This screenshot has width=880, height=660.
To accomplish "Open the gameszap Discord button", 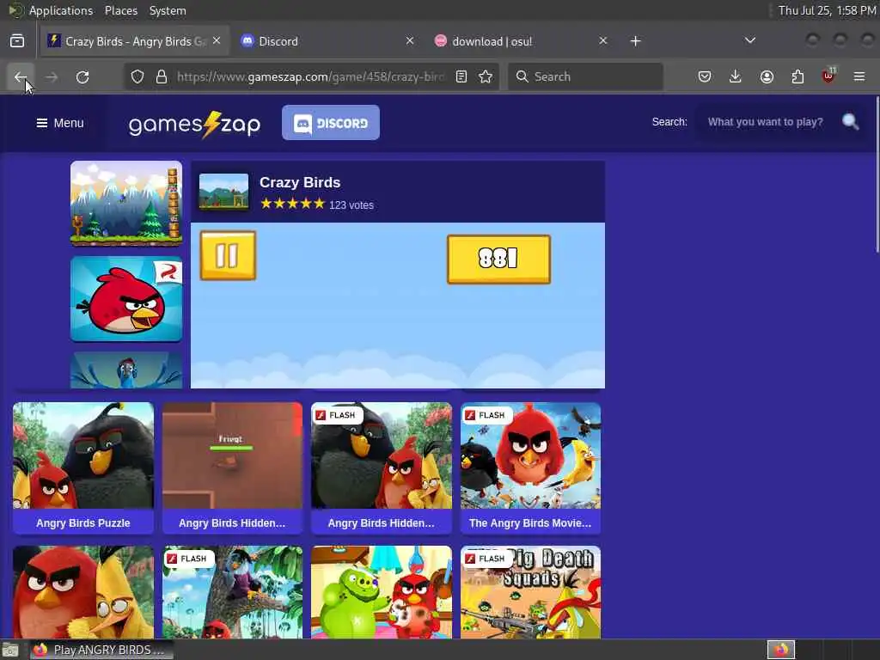I will [x=331, y=122].
